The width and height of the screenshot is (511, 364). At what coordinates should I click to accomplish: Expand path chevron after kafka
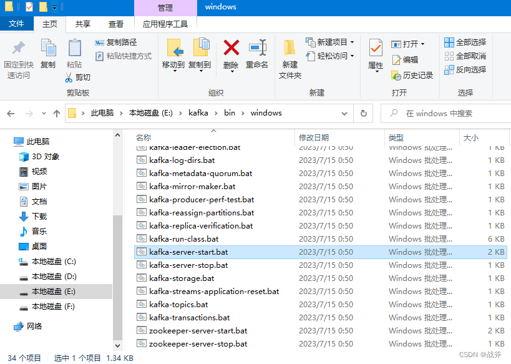(216, 113)
